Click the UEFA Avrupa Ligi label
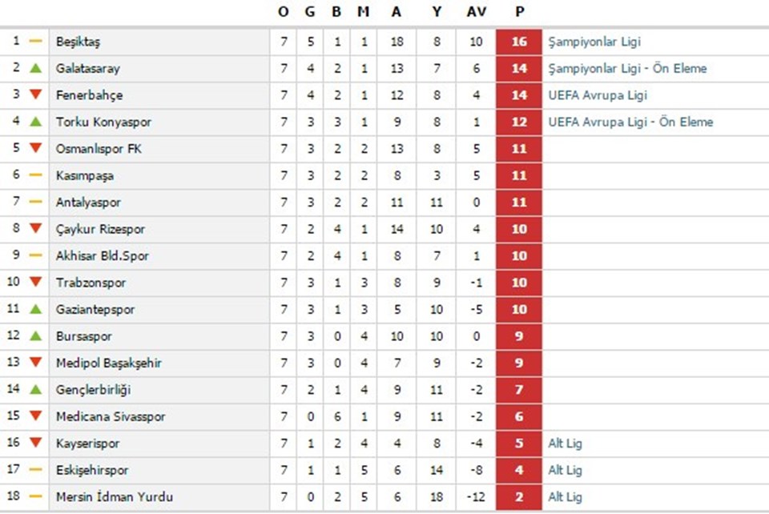 [x=598, y=95]
